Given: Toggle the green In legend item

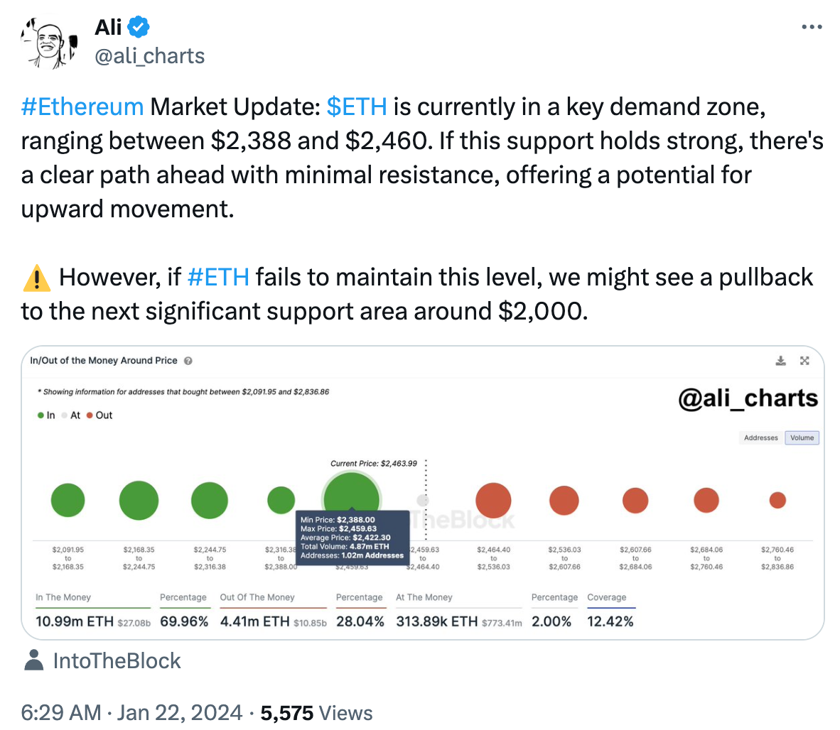Looking at the screenshot, I should 46,415.
